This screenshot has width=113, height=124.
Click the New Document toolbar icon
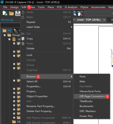pyautogui.click(x=5, y=13)
